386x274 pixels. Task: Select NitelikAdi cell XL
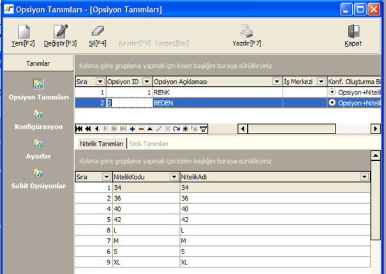(275, 262)
